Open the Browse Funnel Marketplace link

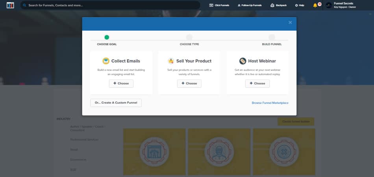[270, 103]
